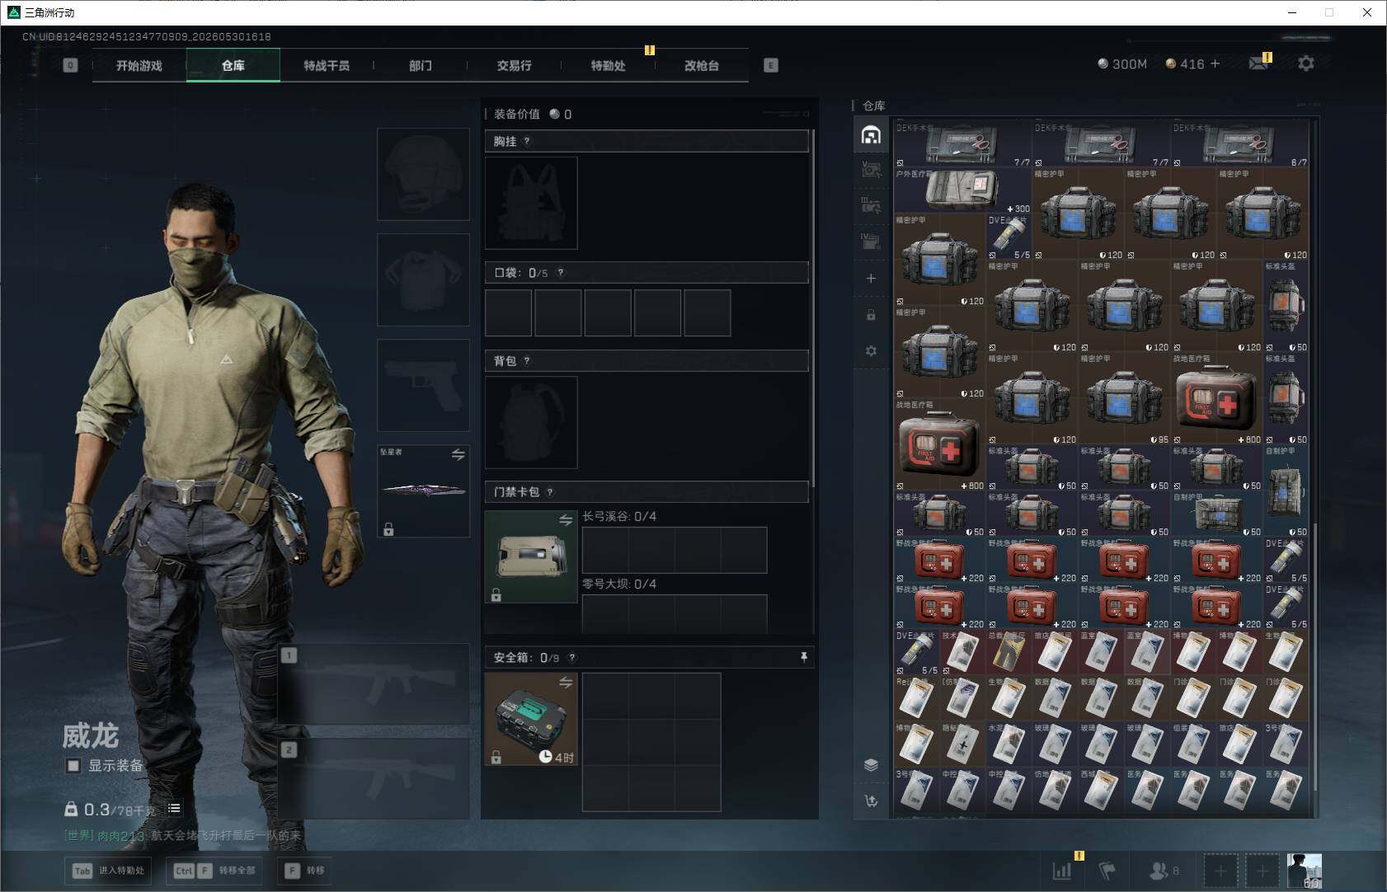Image resolution: width=1387 pixels, height=892 pixels.
Task: Select the key card with cross symbol
Action: tap(962, 744)
